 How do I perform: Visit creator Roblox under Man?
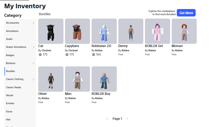tap(72, 98)
